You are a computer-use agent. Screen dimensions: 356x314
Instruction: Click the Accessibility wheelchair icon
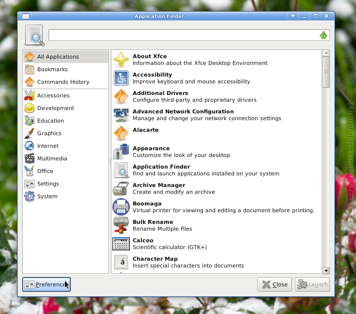121,78
